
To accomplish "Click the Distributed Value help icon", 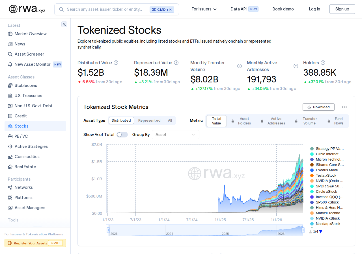I will tap(116, 63).
